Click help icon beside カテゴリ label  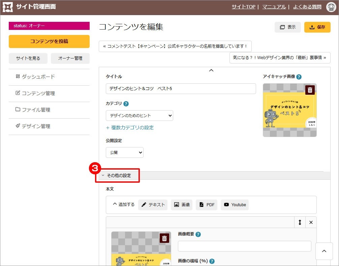[x=126, y=104]
